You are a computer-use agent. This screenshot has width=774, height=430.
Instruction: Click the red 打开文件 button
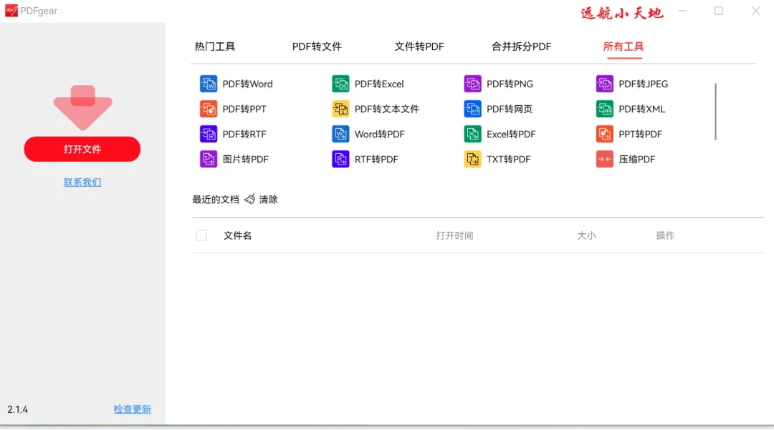click(x=82, y=150)
